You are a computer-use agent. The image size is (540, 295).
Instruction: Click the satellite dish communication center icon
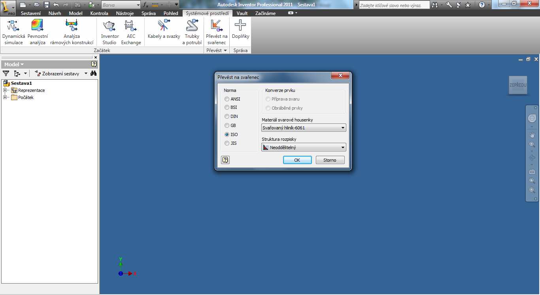(459, 5)
